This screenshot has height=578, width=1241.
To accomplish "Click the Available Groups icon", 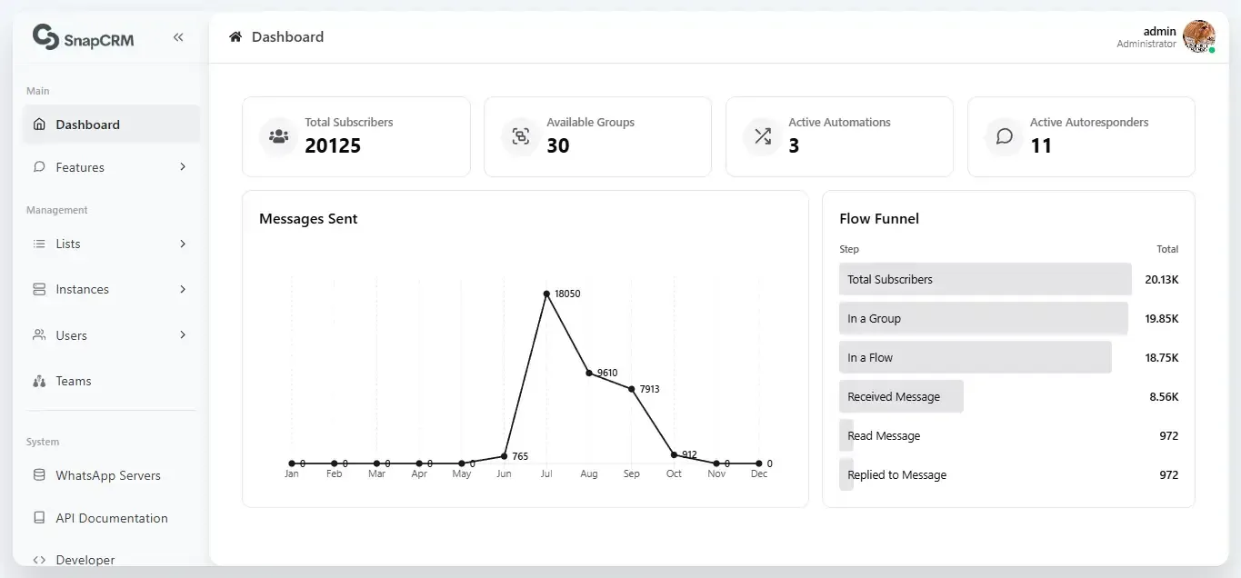I will [520, 136].
